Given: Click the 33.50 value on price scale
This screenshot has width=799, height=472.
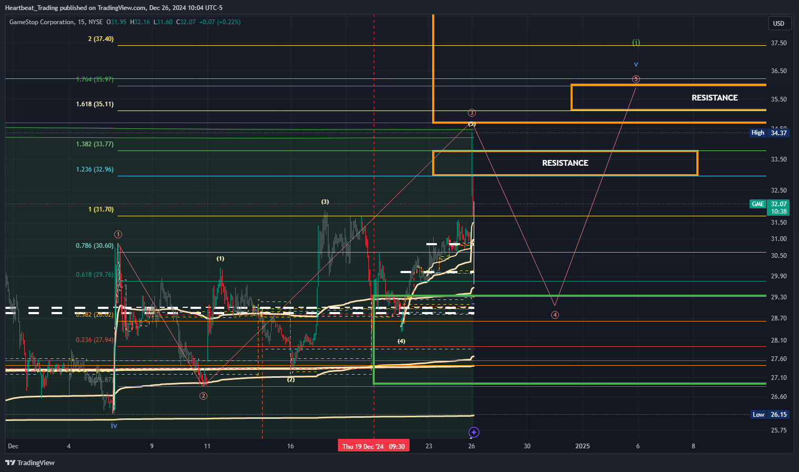Looking at the screenshot, I should coord(779,159).
